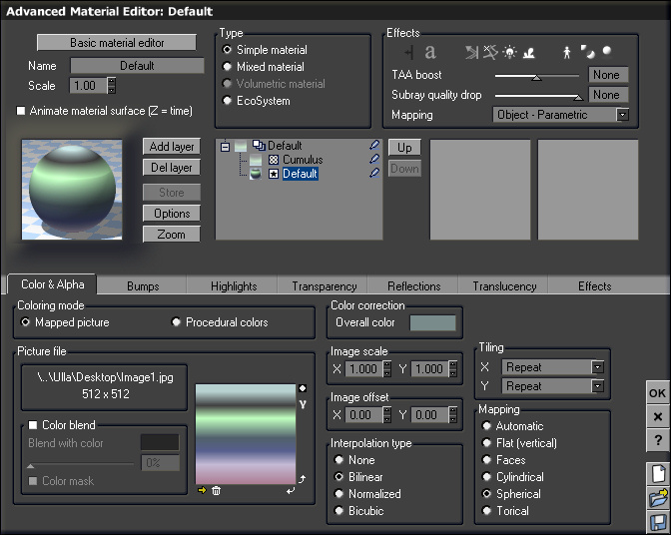Image resolution: width=671 pixels, height=535 pixels.
Task: Click the receive-shadows ground effect icon
Action: tap(529, 53)
